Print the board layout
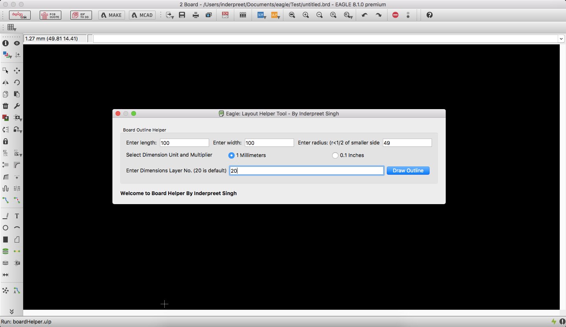This screenshot has width=566, height=327. click(195, 15)
